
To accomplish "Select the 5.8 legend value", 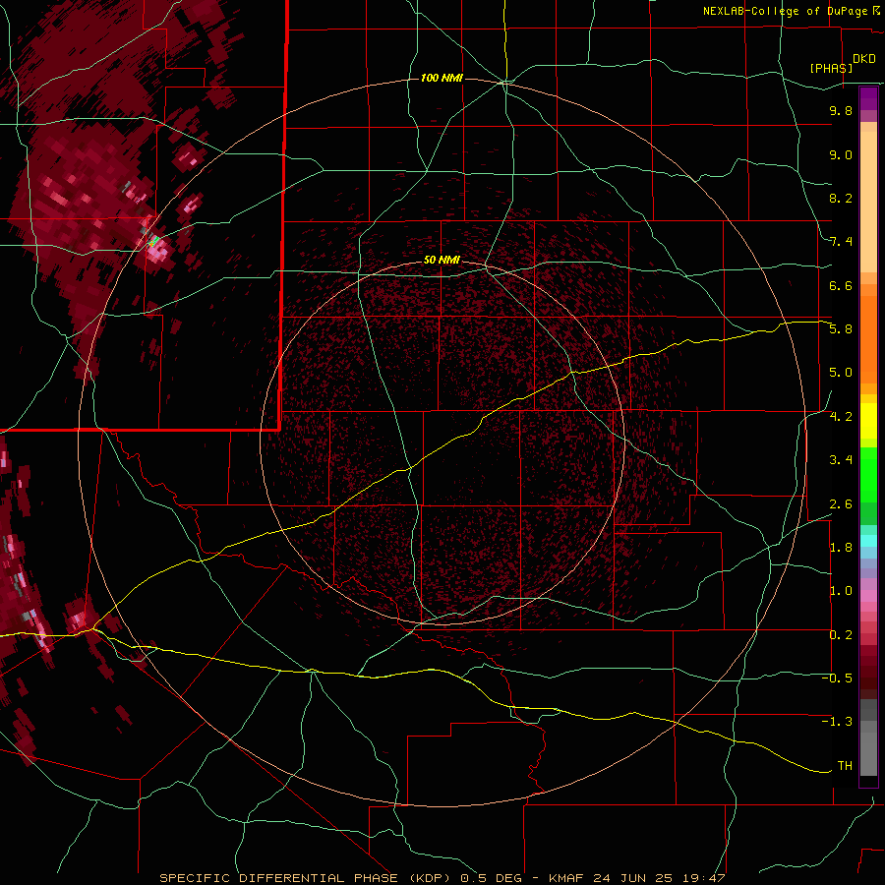I will click(x=841, y=329).
